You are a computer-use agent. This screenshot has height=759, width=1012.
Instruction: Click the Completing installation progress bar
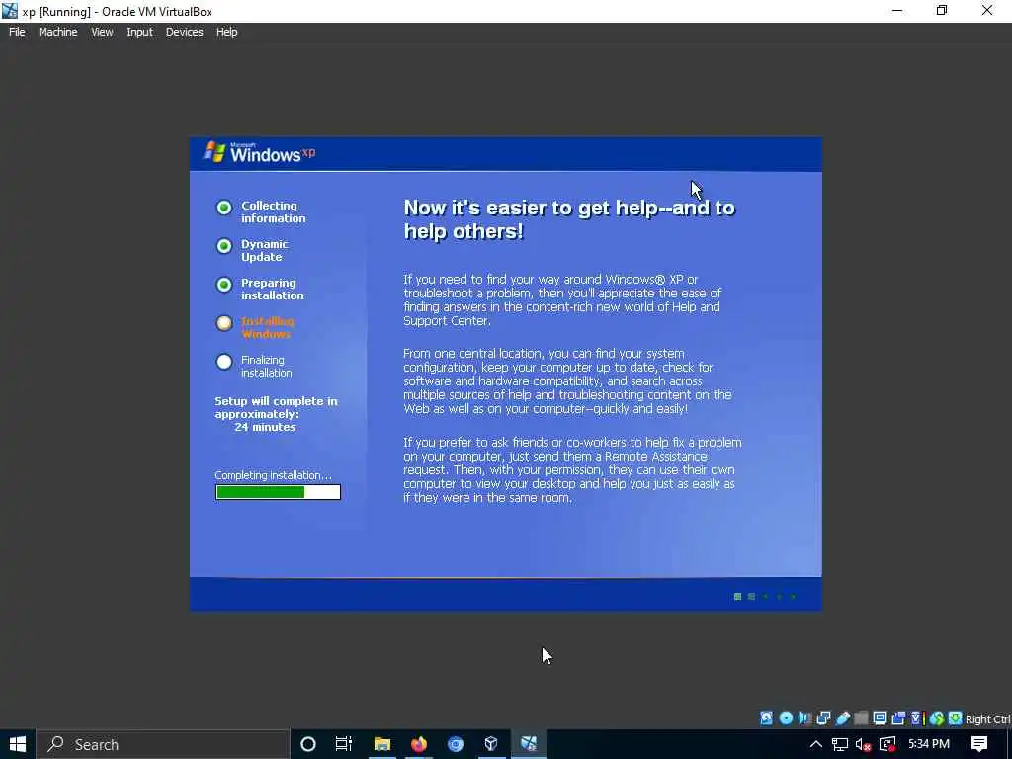tap(278, 492)
